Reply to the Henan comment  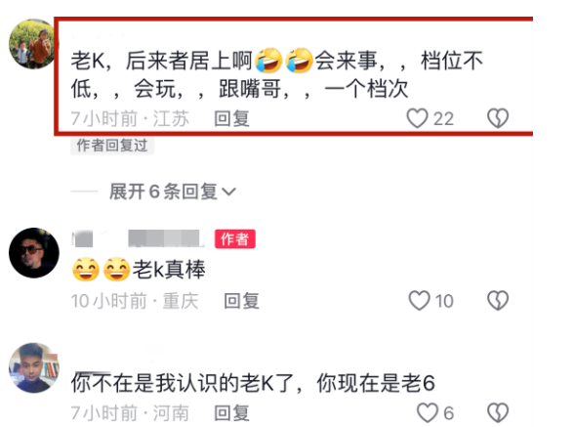[231, 413]
